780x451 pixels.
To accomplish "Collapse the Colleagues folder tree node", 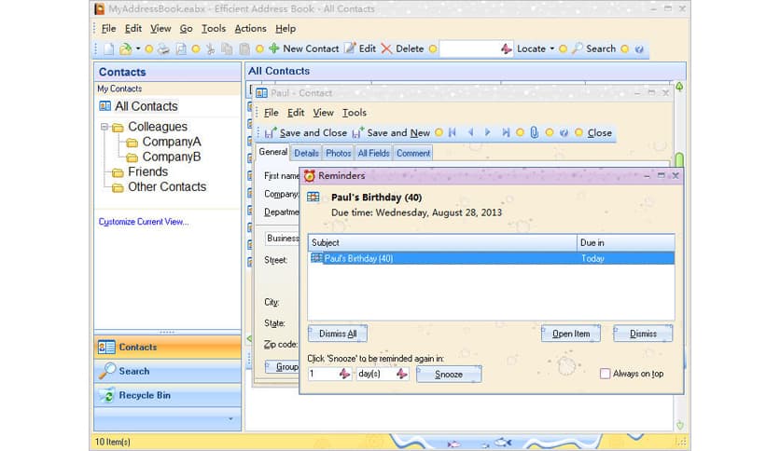I will coord(104,127).
